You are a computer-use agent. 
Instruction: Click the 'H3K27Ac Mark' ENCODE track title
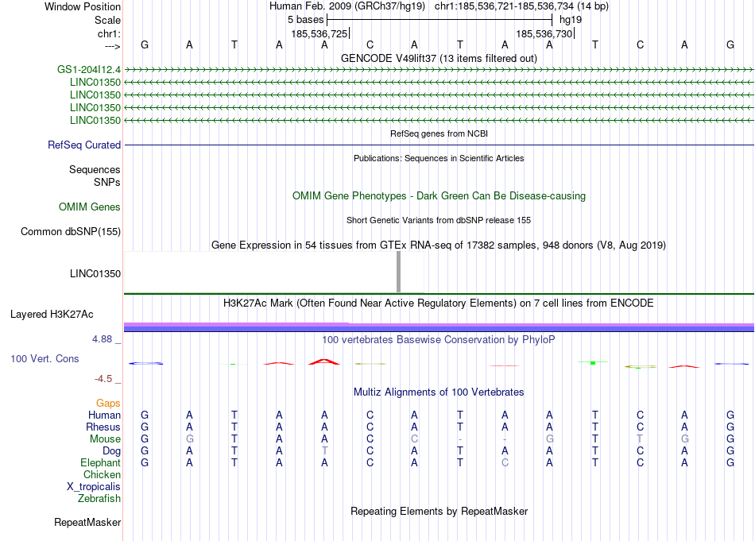[439, 303]
